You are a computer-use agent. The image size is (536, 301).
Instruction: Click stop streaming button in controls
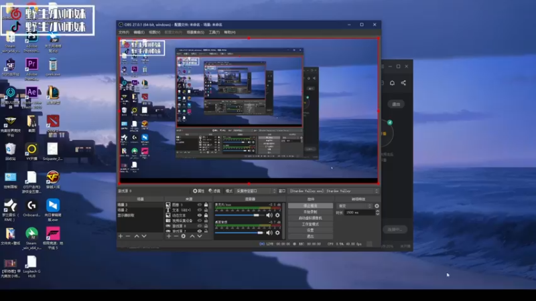point(310,206)
